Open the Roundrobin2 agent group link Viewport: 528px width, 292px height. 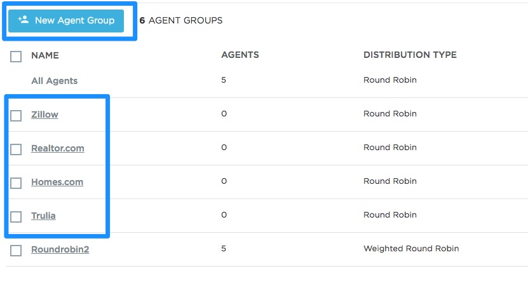[60, 249]
